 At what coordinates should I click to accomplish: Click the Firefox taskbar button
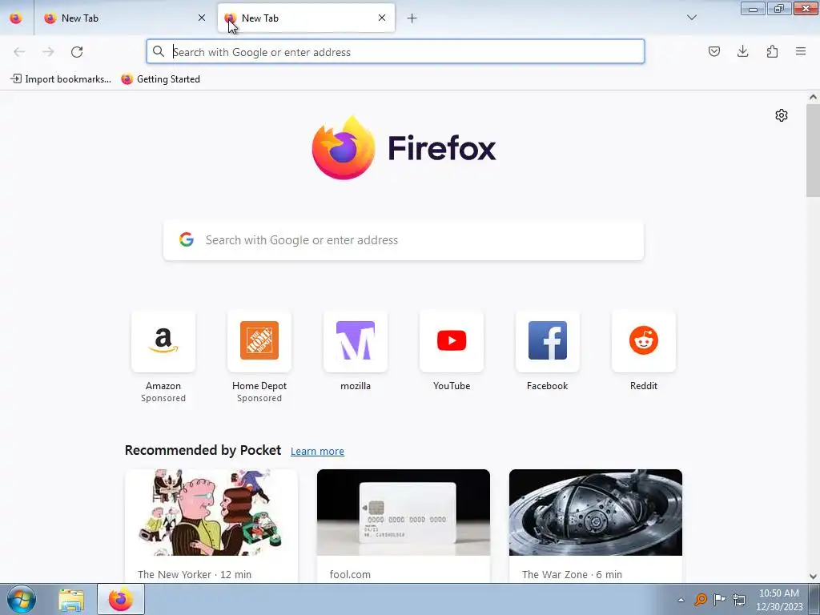(121, 599)
